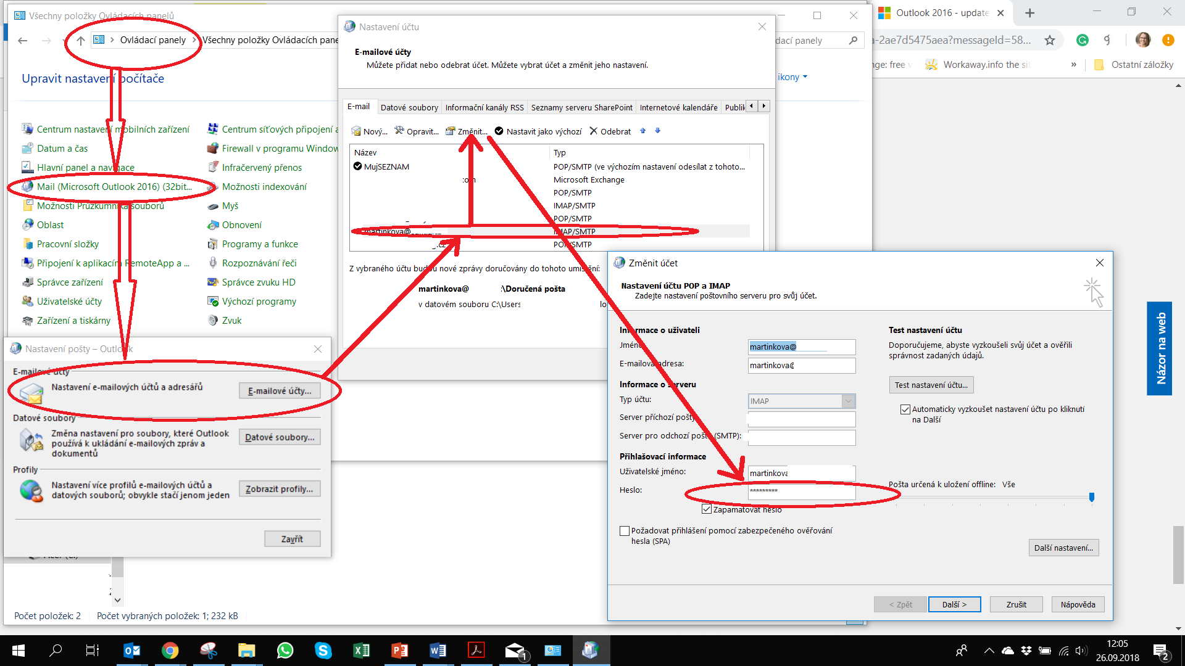Open Správce zařízení item
Viewport: 1185px width, 666px height.
[x=63, y=282]
